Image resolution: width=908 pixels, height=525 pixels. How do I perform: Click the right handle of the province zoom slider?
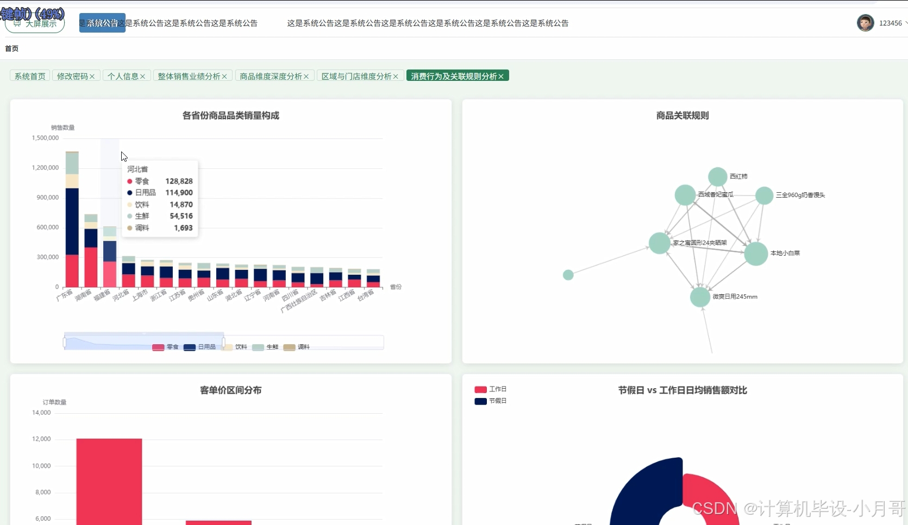click(x=223, y=343)
